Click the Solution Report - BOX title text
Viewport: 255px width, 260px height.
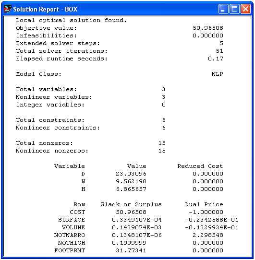pos(45,9)
